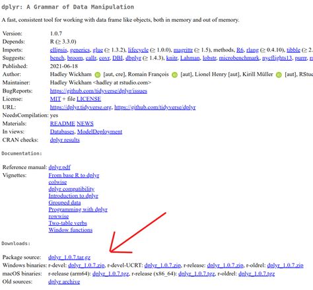Open the Grouped data vignette
Viewport: 313px width, 290px height.
point(65,203)
